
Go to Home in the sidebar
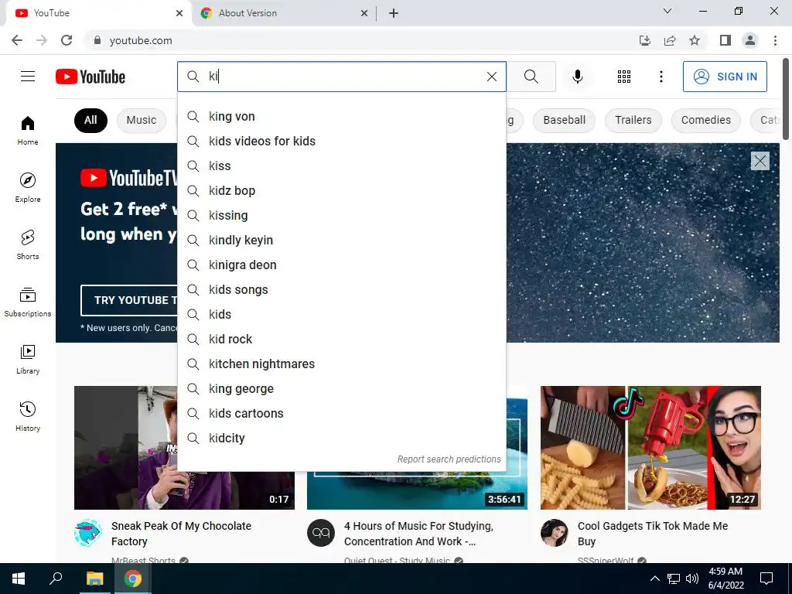pos(28,130)
